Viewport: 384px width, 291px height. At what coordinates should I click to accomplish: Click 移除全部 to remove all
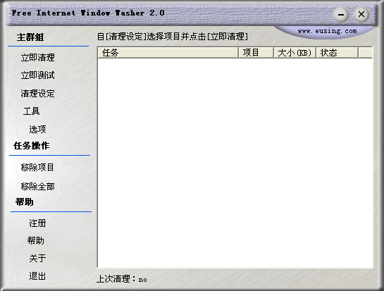[x=38, y=187]
